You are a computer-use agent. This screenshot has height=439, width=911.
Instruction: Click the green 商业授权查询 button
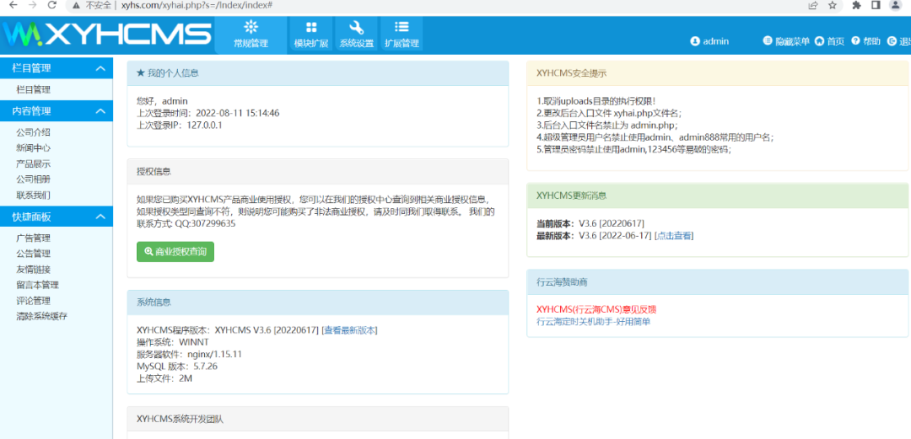[175, 252]
